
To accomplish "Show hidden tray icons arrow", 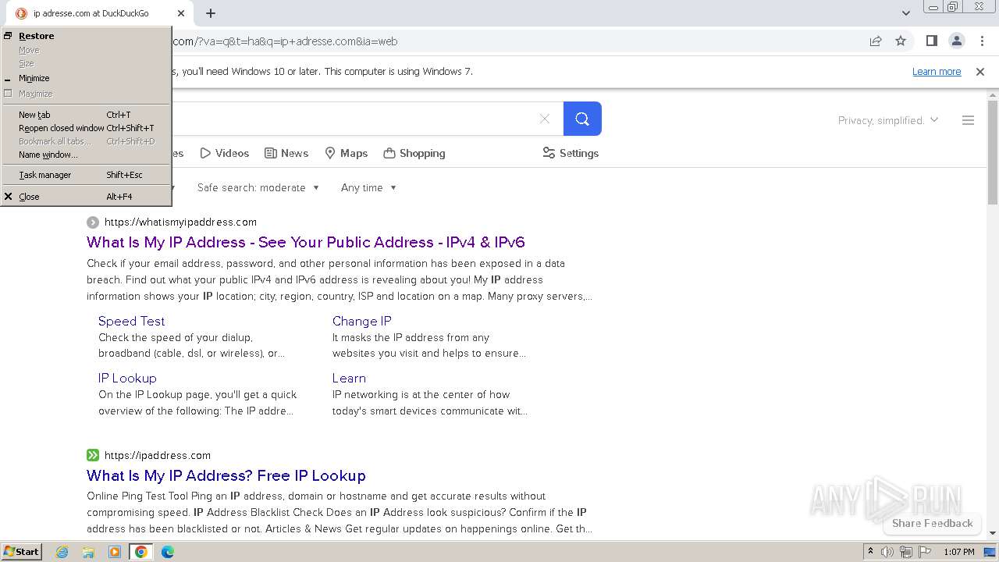I will point(870,552).
